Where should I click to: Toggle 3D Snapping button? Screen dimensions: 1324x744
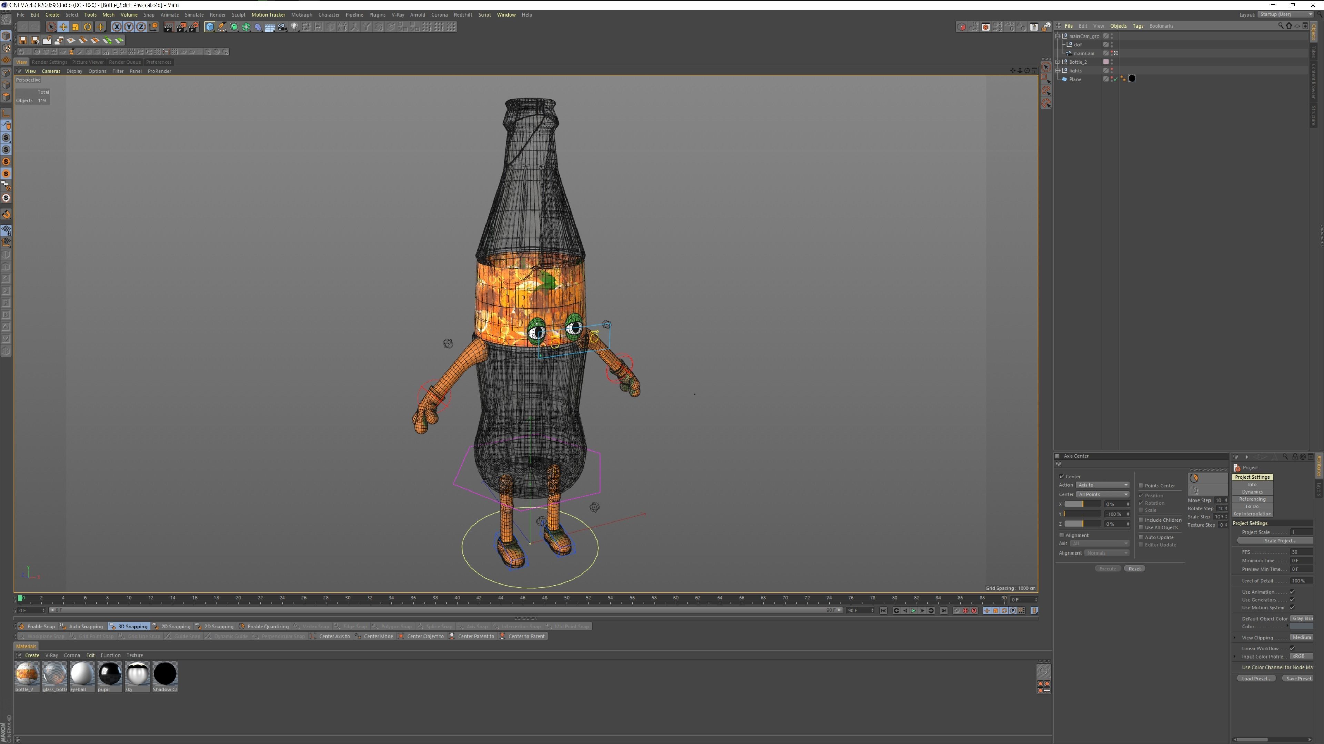129,627
